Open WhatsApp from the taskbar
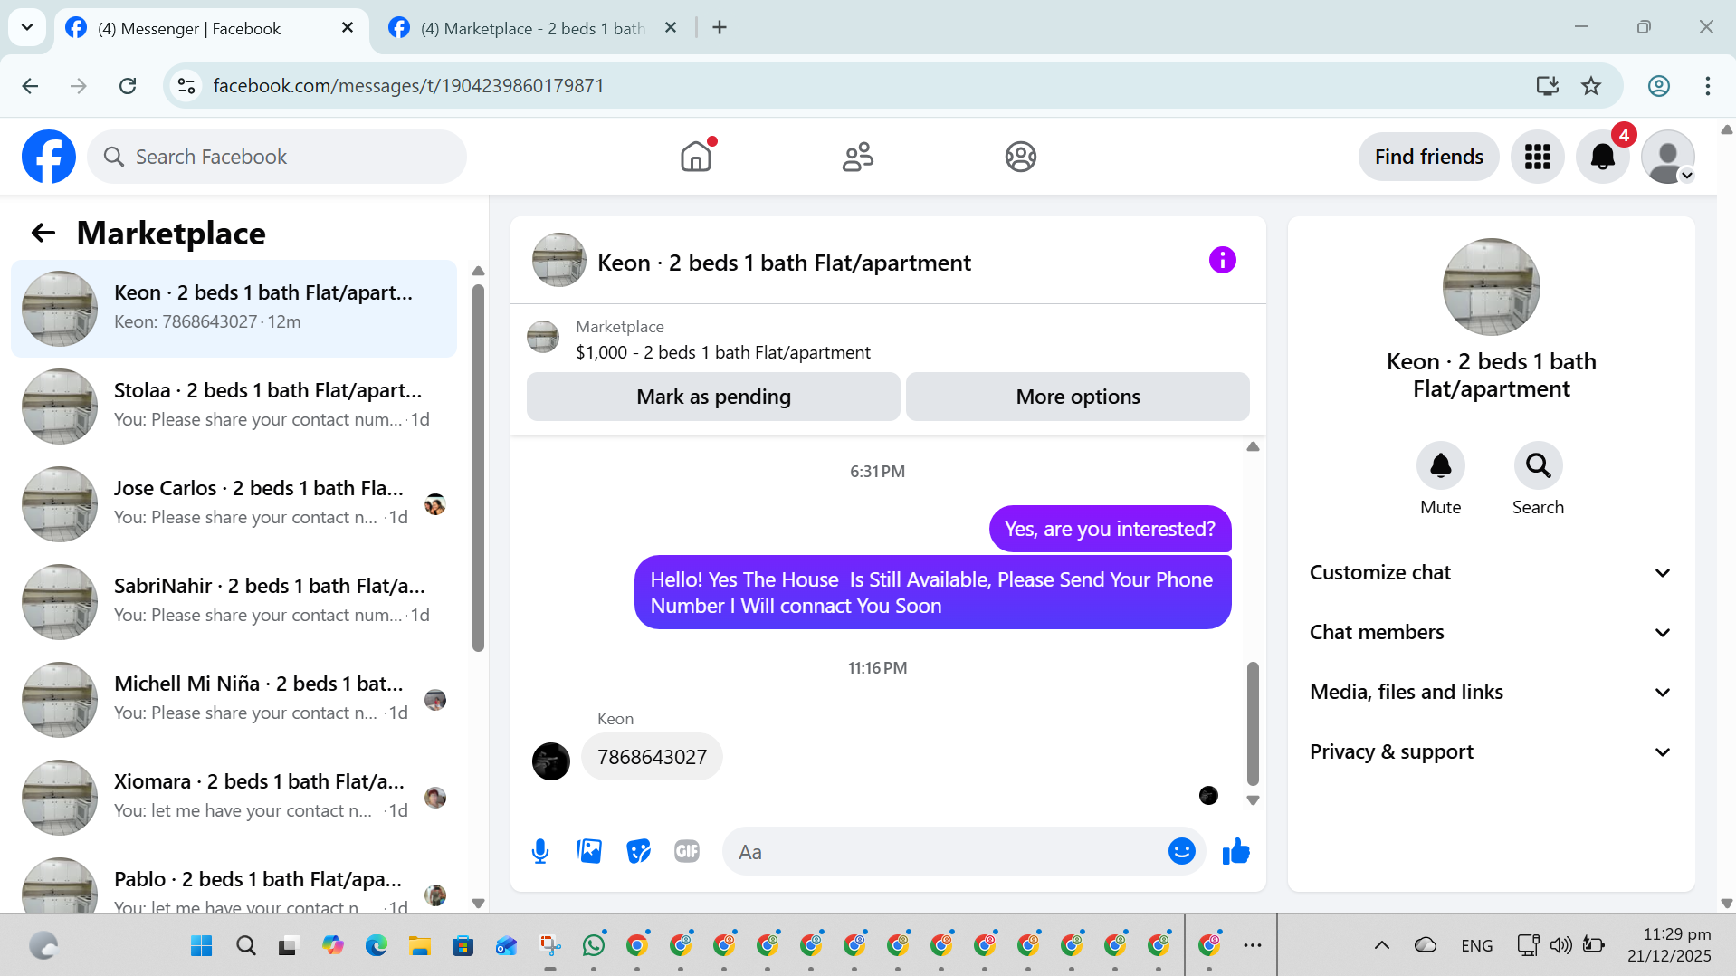Image resolution: width=1736 pixels, height=976 pixels. click(594, 945)
